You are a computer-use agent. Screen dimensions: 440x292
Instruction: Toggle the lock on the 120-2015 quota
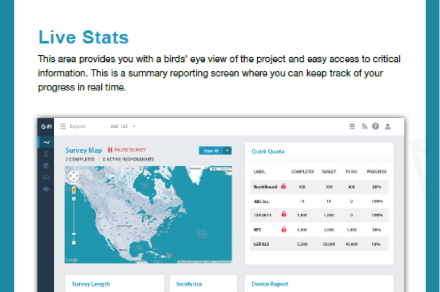[x=283, y=215]
